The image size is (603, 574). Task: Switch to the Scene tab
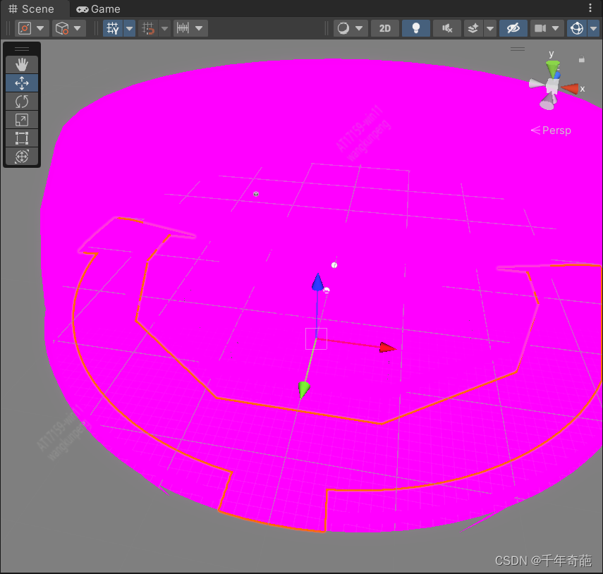pyautogui.click(x=32, y=9)
